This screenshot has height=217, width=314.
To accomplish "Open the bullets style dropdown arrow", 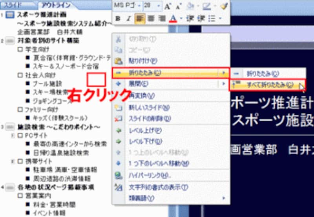I will click(220, 18).
